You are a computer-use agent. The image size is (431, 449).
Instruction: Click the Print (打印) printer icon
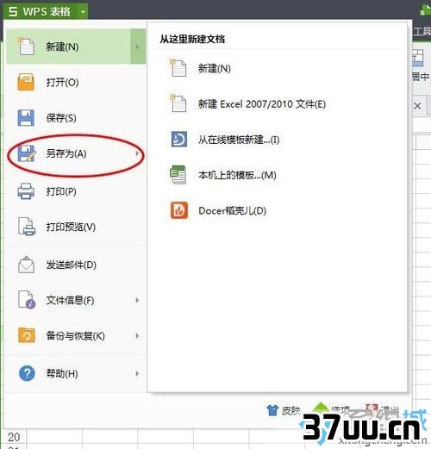26,191
